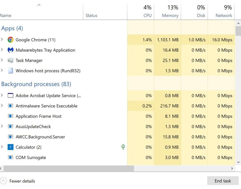The height and width of the screenshot is (189, 241).
Task: Click the Adobe Acrobat Update Service icon
Action: pyautogui.click(x=10, y=96)
